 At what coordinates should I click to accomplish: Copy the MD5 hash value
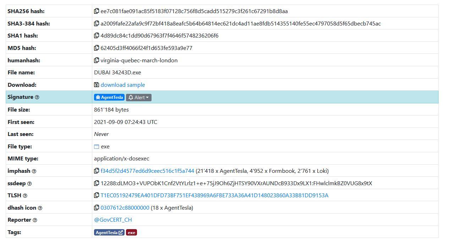(x=97, y=48)
